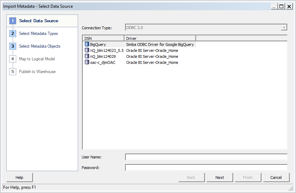Sort list by Driver column header
Viewport: 296px width, 193px height.
coord(160,38)
